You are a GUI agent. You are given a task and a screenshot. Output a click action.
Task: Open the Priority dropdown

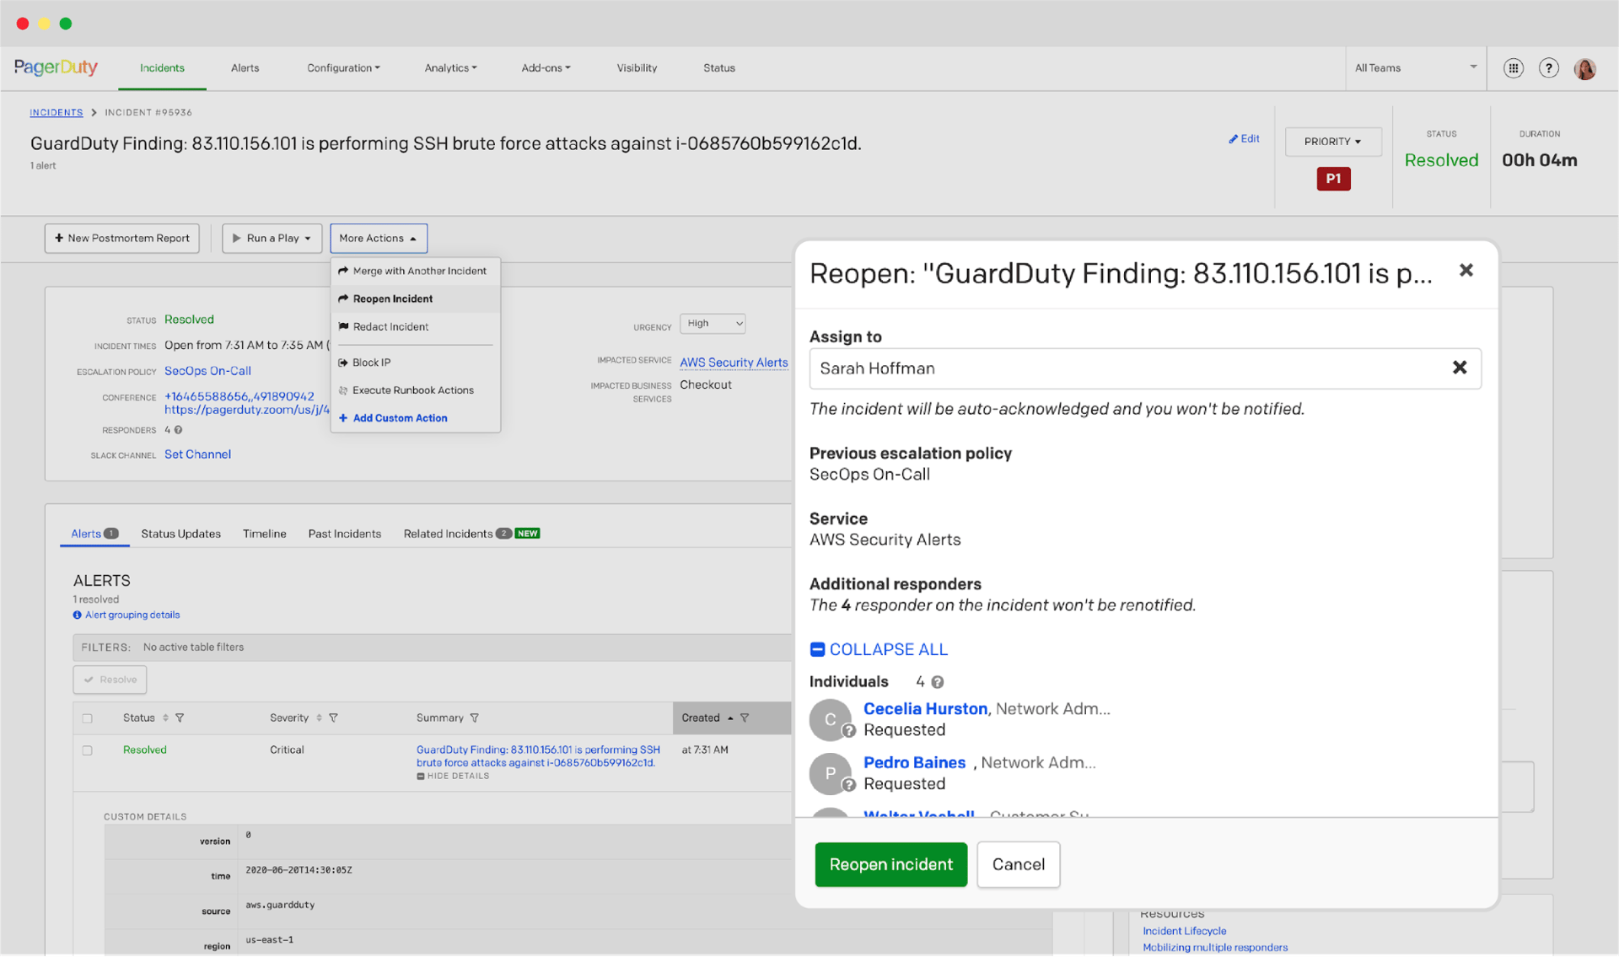coord(1332,142)
